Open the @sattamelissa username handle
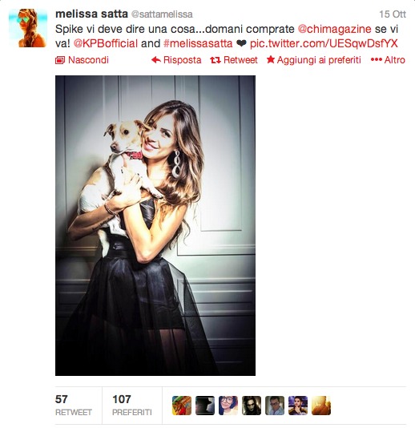 pos(162,14)
